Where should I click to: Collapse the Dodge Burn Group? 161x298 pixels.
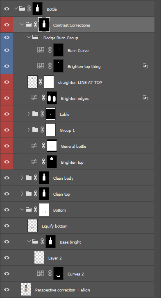click(29, 37)
